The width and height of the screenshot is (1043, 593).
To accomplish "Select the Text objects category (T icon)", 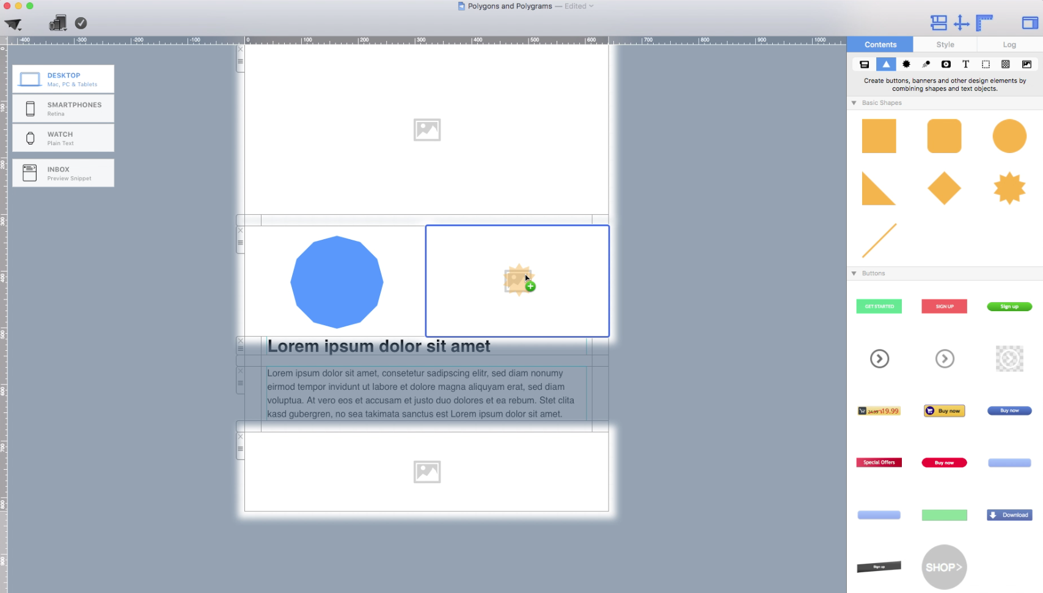I will (x=966, y=64).
